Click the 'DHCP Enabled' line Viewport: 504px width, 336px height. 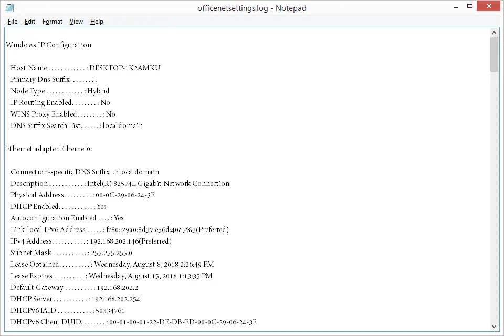click(x=58, y=207)
